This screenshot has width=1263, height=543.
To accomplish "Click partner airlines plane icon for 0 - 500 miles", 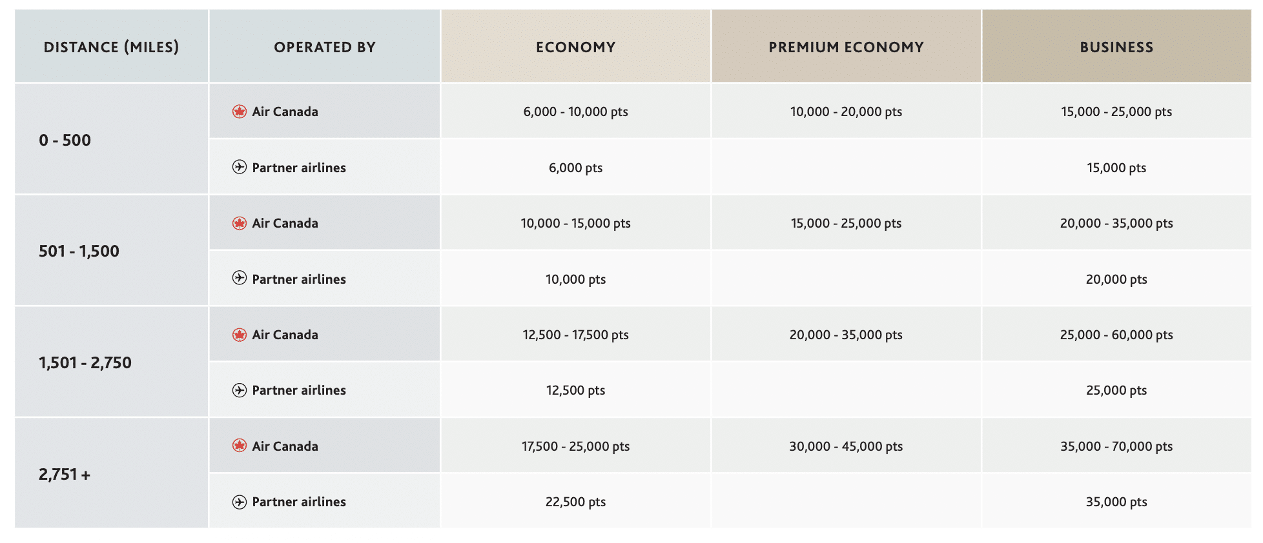I will pyautogui.click(x=240, y=167).
